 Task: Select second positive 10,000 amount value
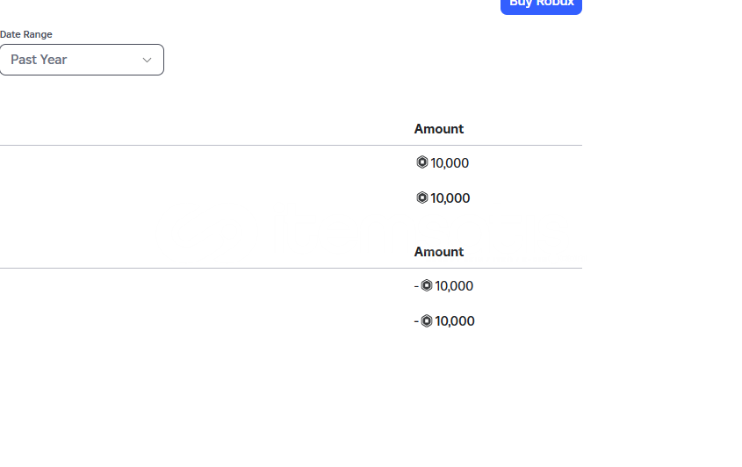(450, 198)
